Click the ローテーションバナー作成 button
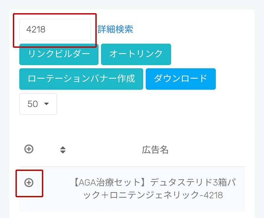Image resolution: width=264 pixels, height=218 pixels. [81, 79]
